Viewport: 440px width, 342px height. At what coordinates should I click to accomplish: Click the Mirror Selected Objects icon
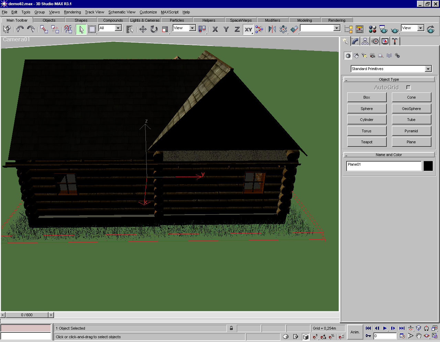coord(272,30)
